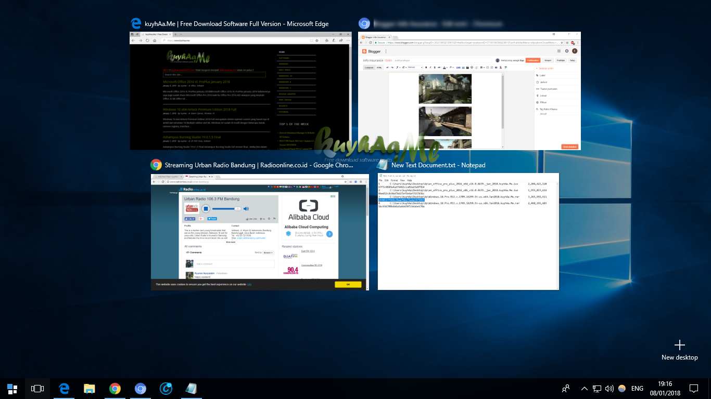The image size is (711, 399).
Task: Click the Insert image icon in Blogger editor
Action: tap(463, 67)
